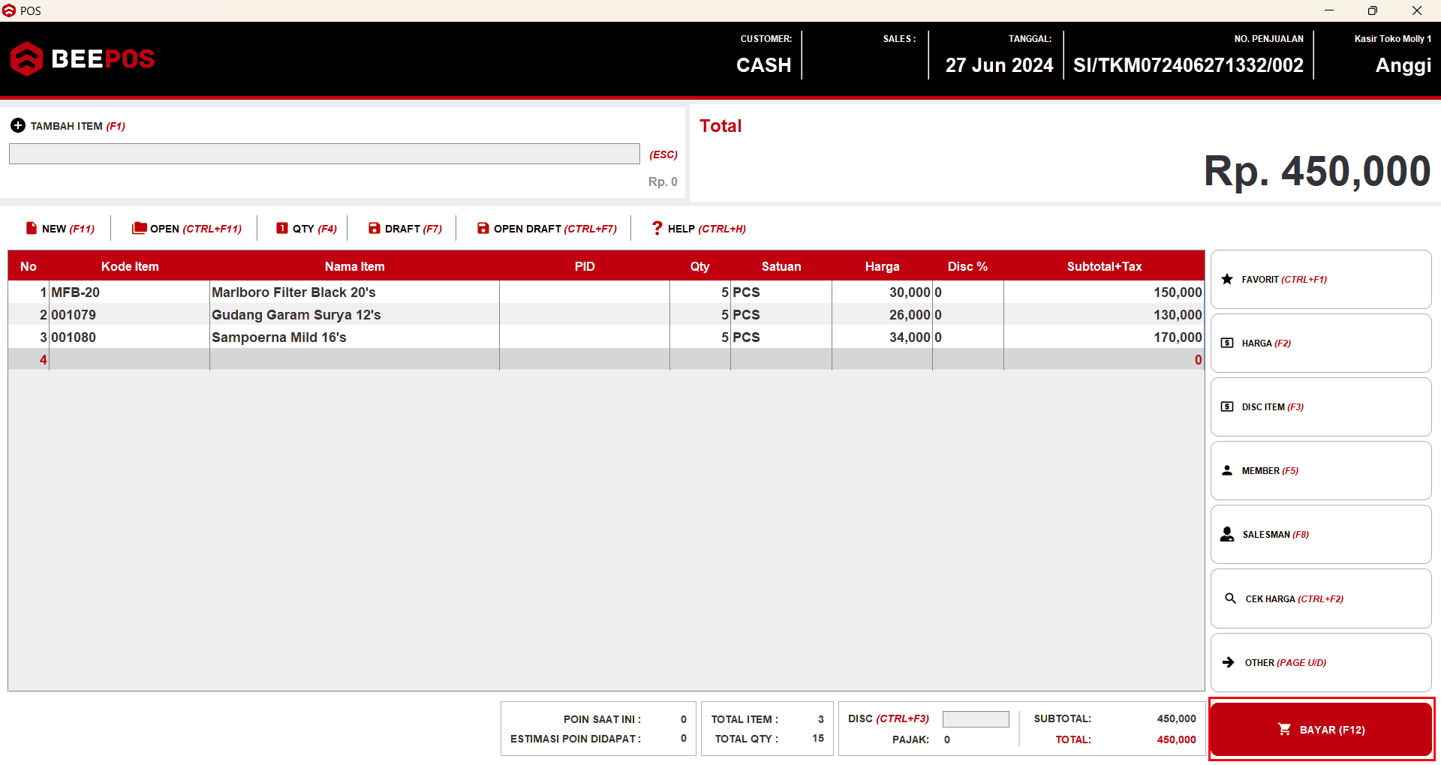Open CEK HARGA (CTRL+F2) button
This screenshot has width=1441, height=765.
pyautogui.click(x=1321, y=598)
